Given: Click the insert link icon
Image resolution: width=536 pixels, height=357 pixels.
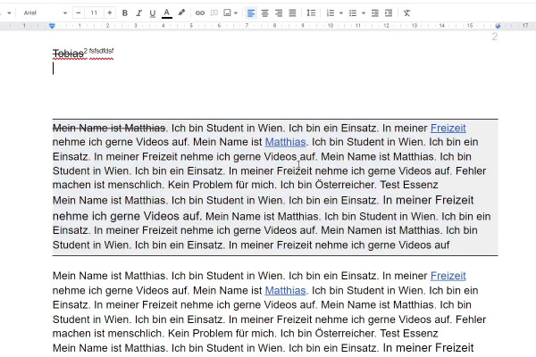Looking at the screenshot, I should (x=200, y=13).
